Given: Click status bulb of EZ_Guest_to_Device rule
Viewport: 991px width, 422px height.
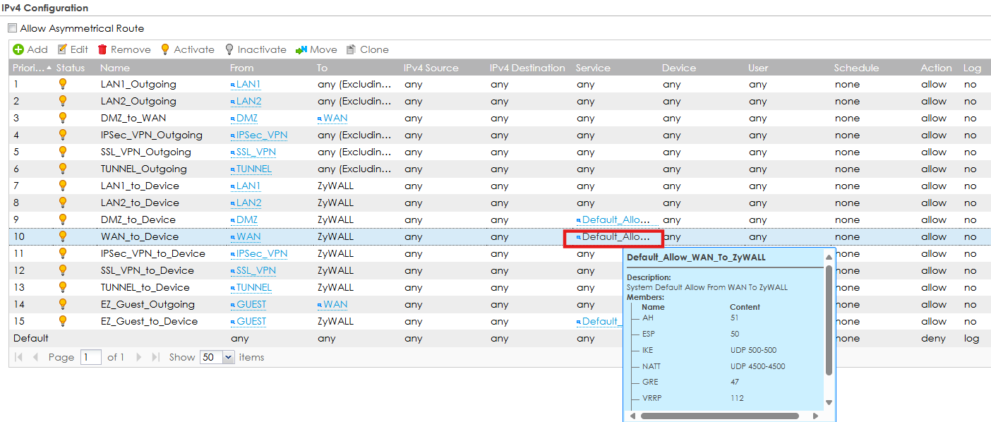Looking at the screenshot, I should tap(63, 321).
